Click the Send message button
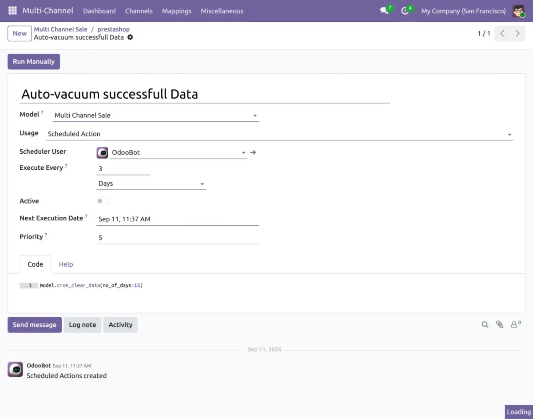 [x=35, y=325]
